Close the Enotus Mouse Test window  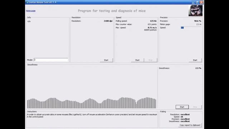tap(201, 3)
